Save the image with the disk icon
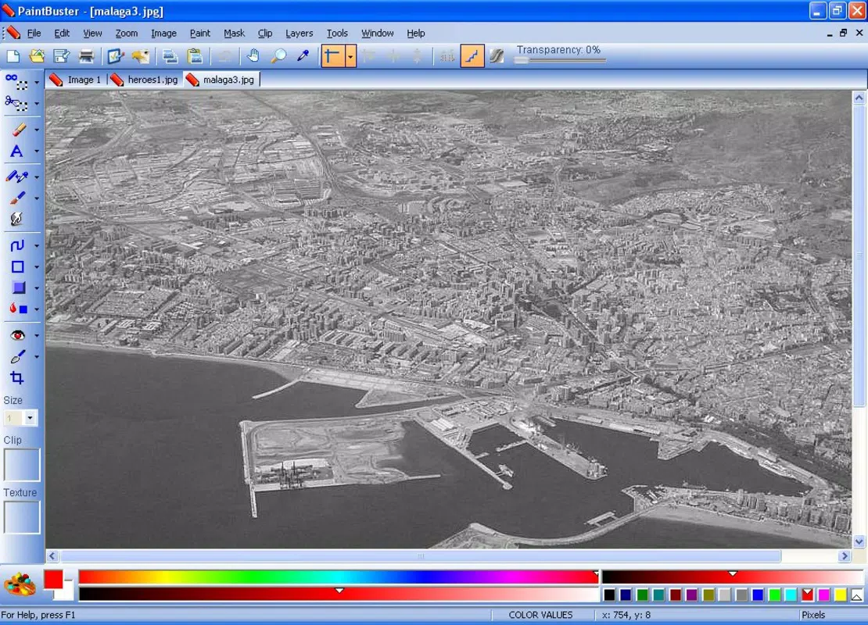868x625 pixels. click(x=62, y=56)
